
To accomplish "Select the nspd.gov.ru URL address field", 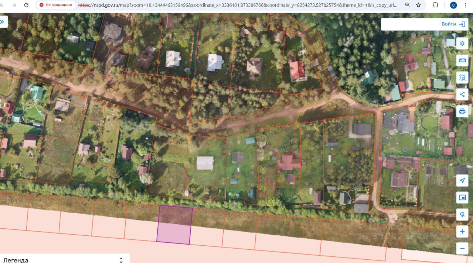I will (238, 5).
